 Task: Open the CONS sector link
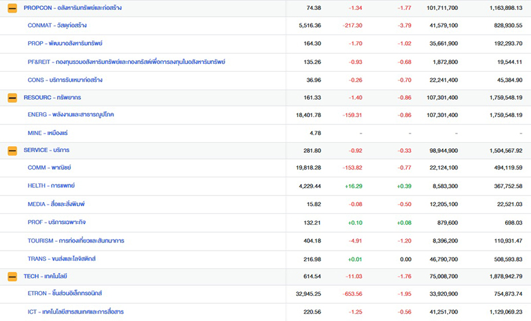(65, 80)
